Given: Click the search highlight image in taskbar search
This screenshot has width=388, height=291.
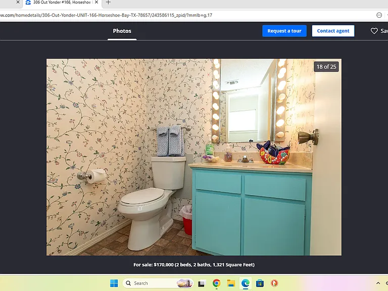Looking at the screenshot, I should point(184,283).
